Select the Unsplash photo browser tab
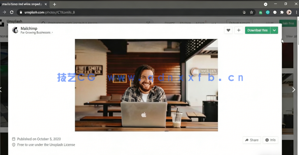The image size is (299, 155). point(22,4)
